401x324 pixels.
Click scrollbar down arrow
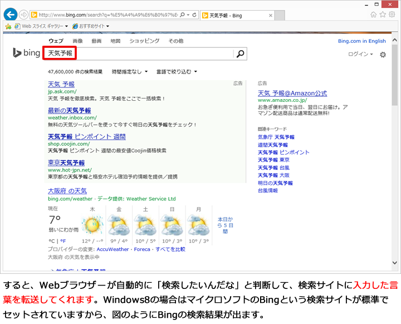tap(395, 263)
